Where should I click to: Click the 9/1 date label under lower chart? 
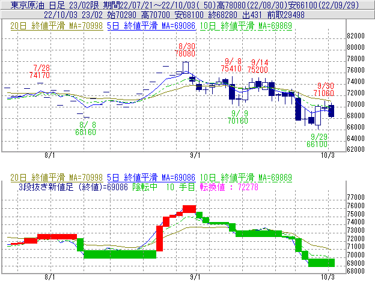(195, 277)
